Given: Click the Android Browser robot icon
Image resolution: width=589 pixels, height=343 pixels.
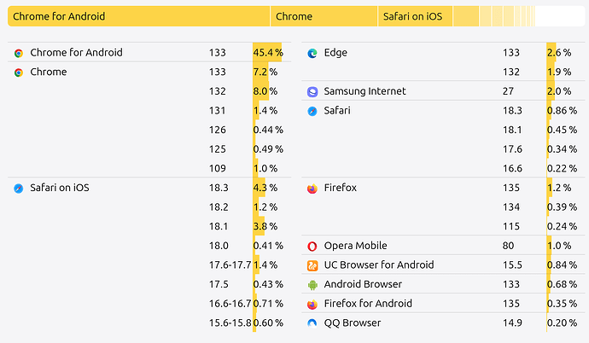Looking at the screenshot, I should 312,285.
